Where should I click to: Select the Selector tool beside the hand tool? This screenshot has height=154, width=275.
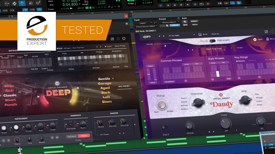[15, 3]
